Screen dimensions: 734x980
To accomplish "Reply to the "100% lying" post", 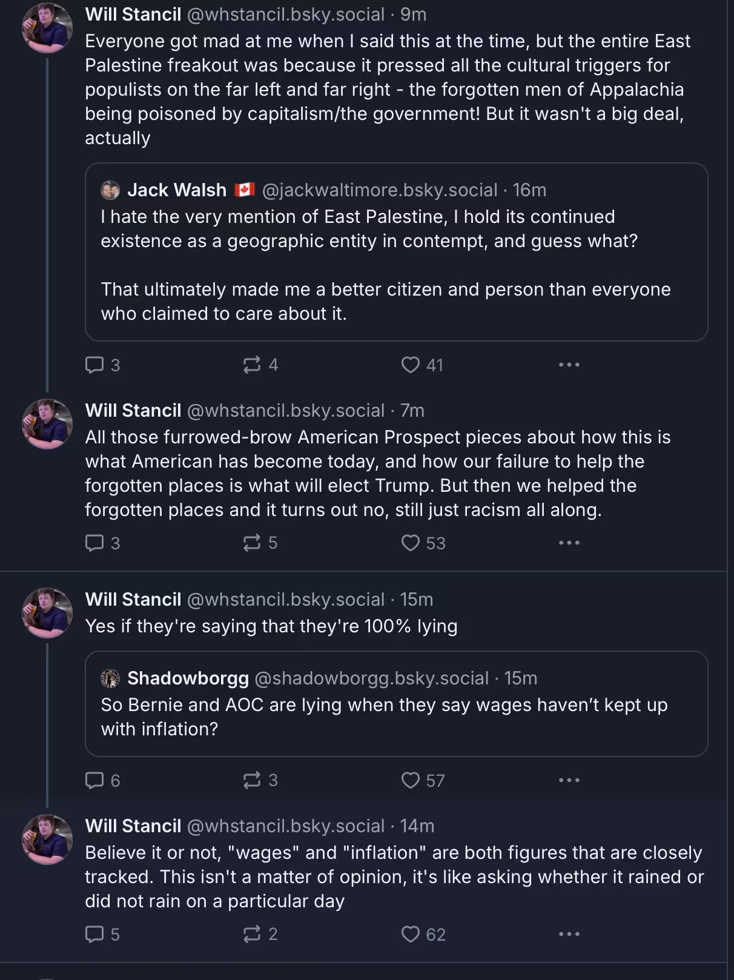I will point(95,780).
